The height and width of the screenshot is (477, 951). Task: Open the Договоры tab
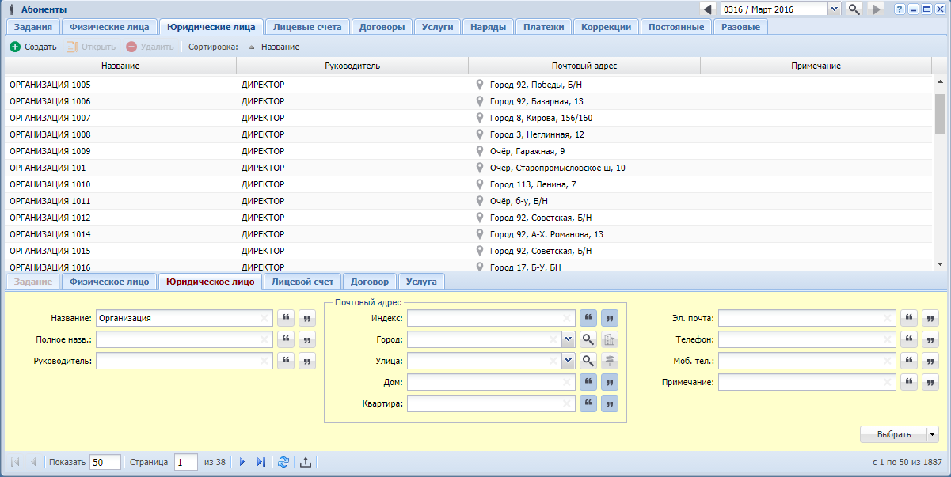(x=382, y=27)
